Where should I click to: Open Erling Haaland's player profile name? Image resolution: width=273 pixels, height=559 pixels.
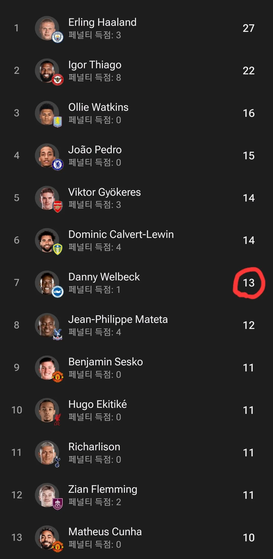point(102,22)
